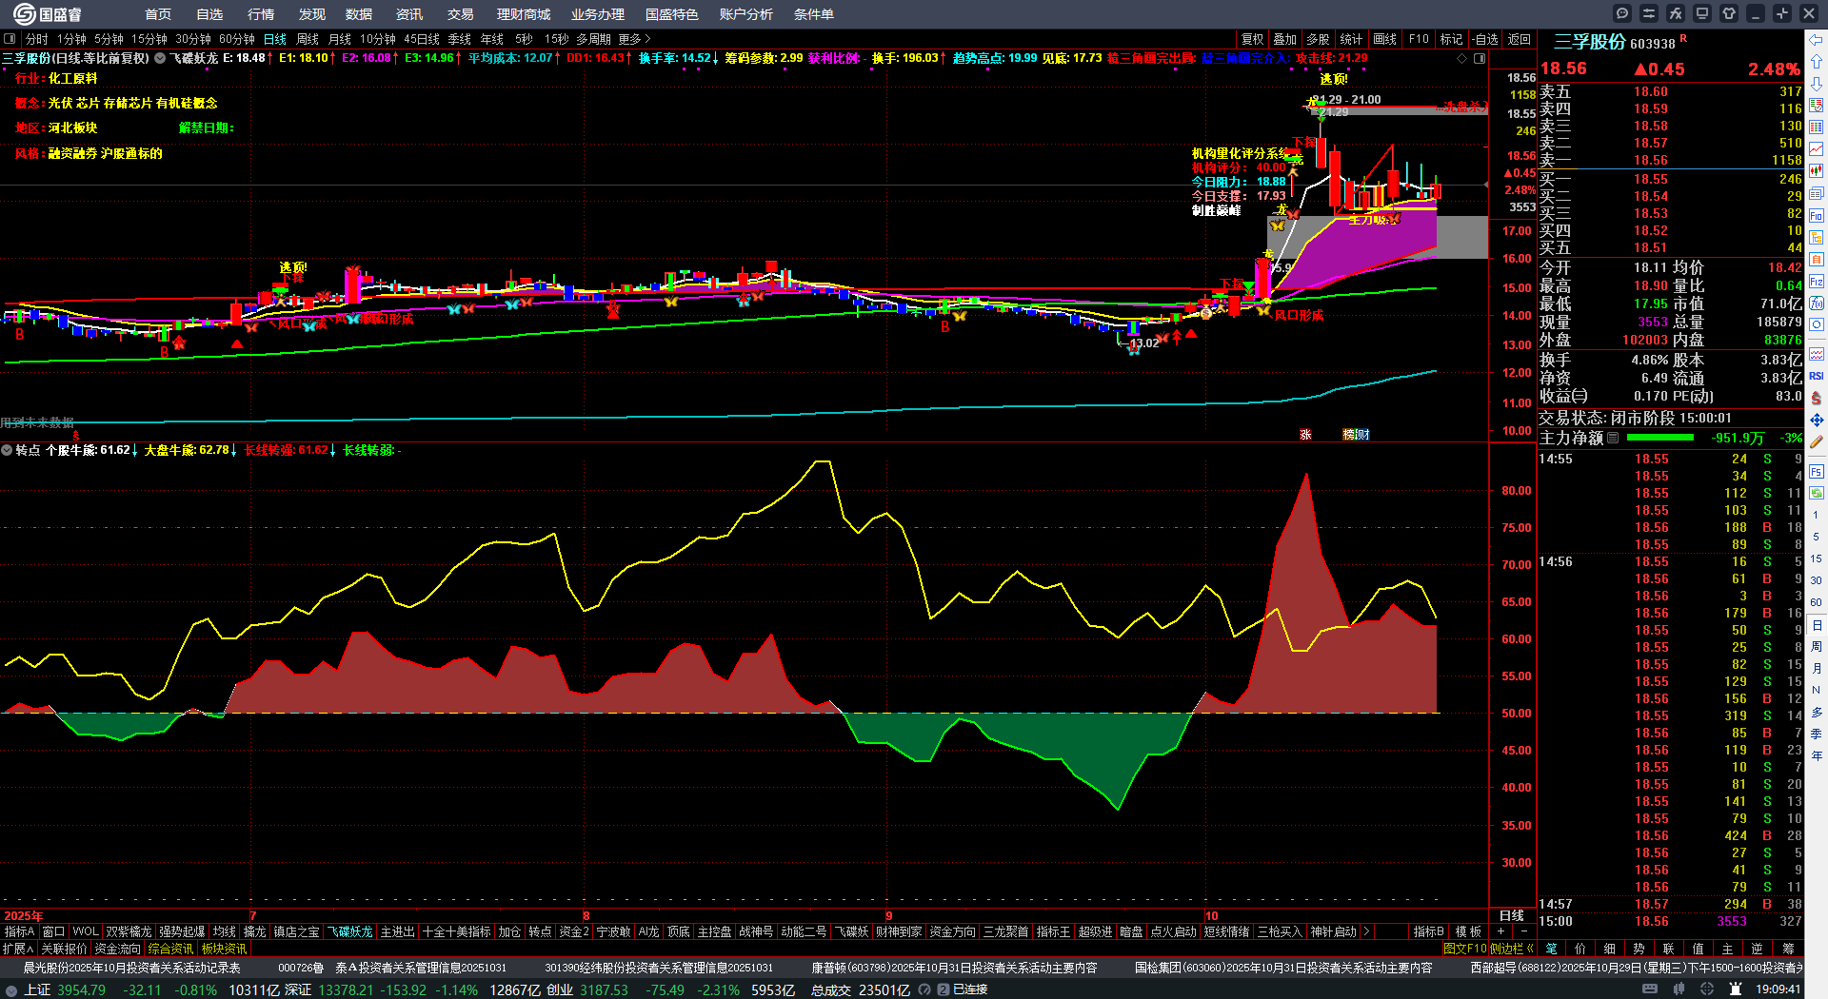The image size is (1828, 999).
Task: Click the RSI indicator sidebar icon
Action: [1817, 377]
